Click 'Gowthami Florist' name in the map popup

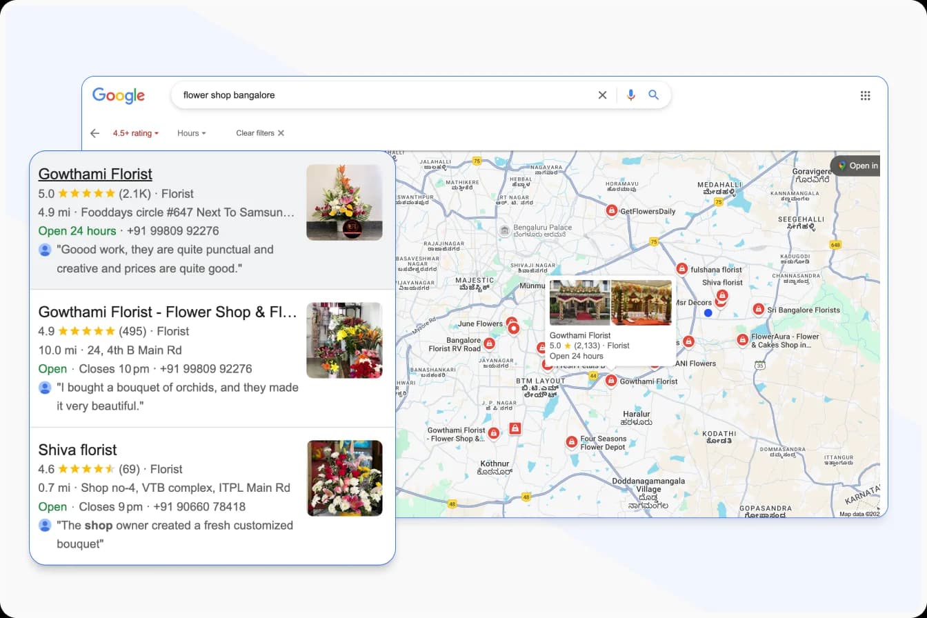point(580,335)
